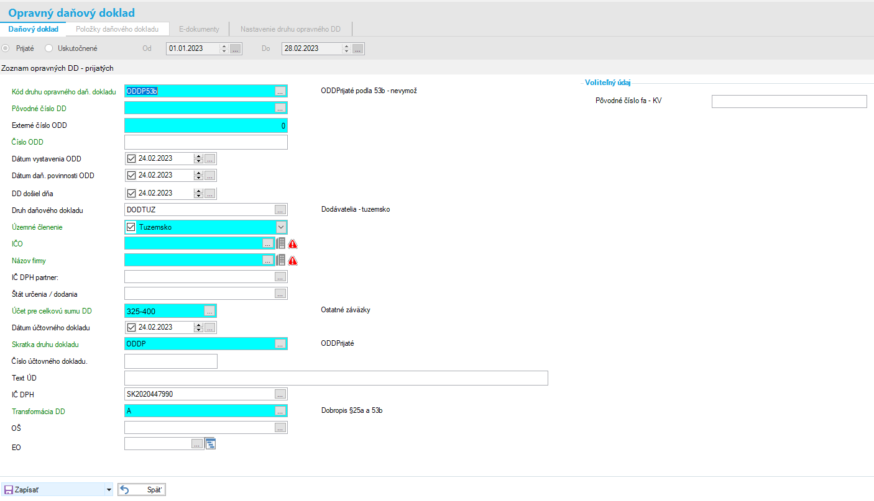The image size is (874, 501).
Task: Open the dropdown arrow next to Zapísať
Action: click(109, 490)
